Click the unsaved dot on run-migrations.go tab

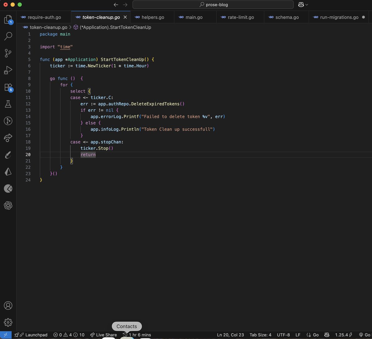[x=364, y=17]
